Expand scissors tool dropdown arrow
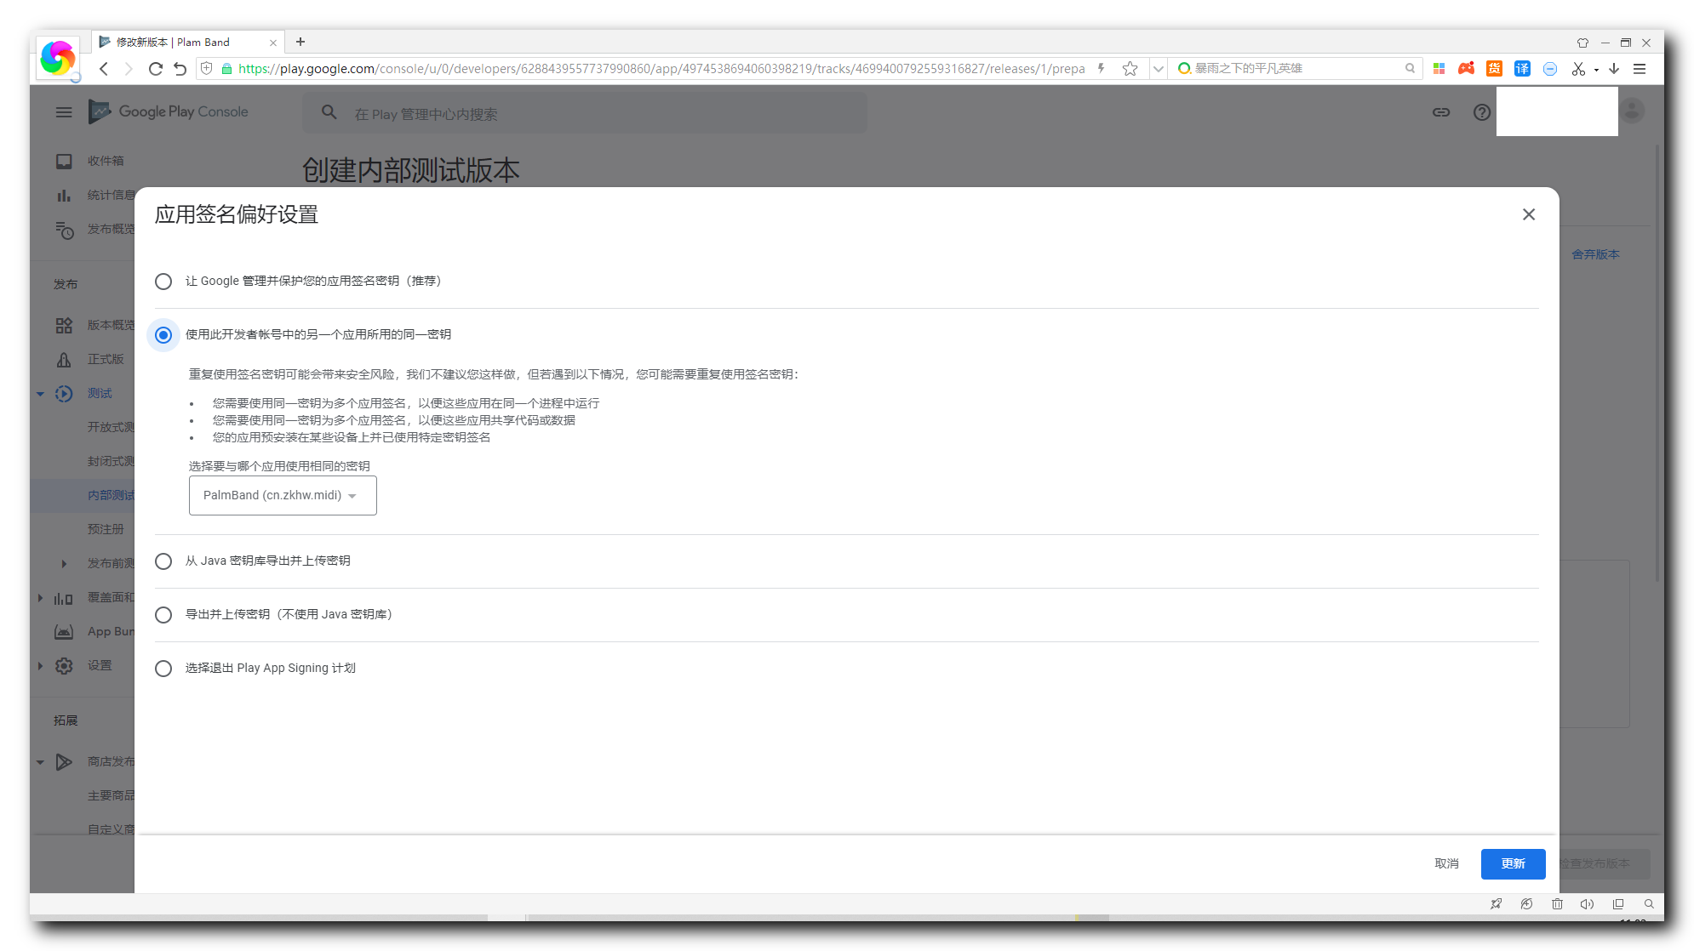The height and width of the screenshot is (951, 1694). pos(1596,70)
